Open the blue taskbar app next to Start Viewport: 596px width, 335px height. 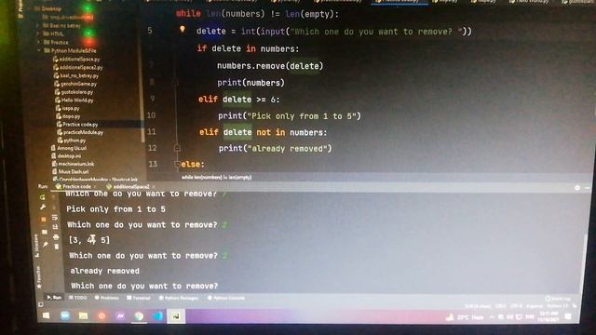[x=65, y=315]
